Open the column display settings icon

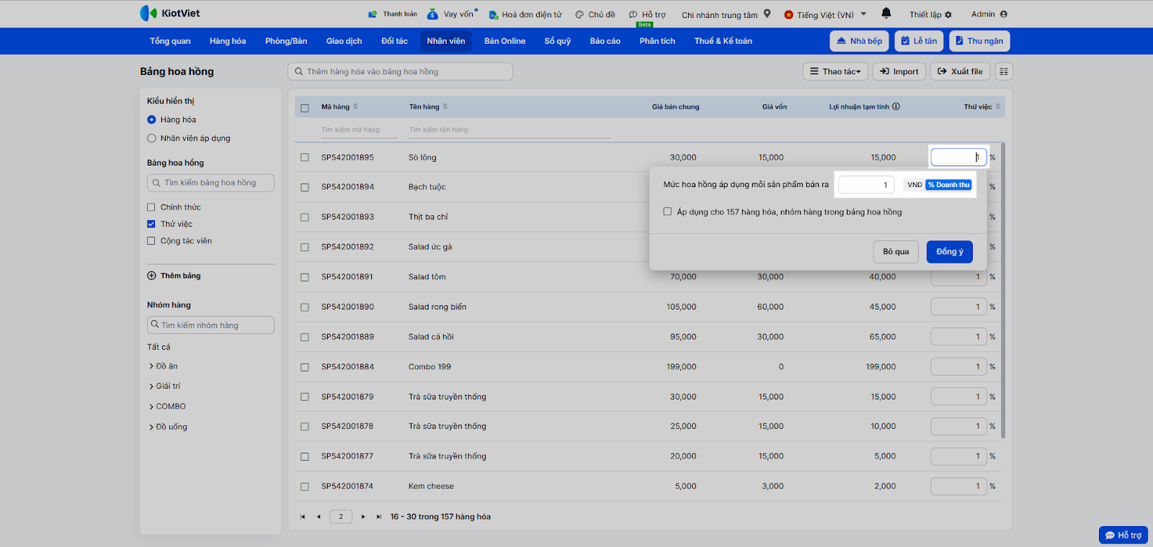pyautogui.click(x=1004, y=71)
